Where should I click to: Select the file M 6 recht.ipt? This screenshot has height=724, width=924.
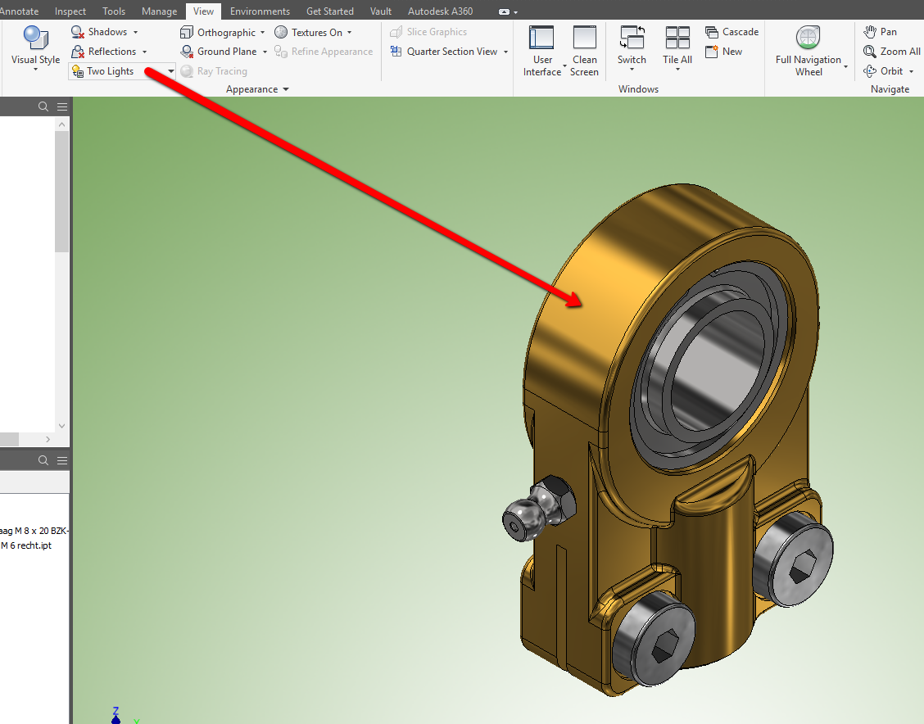26,545
